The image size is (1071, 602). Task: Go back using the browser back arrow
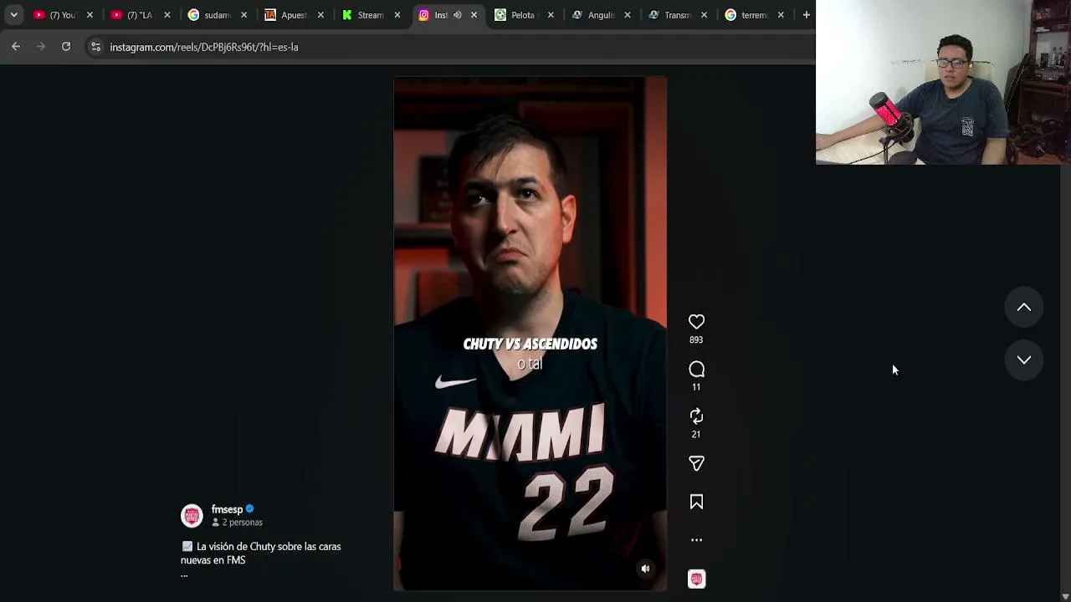[x=16, y=47]
